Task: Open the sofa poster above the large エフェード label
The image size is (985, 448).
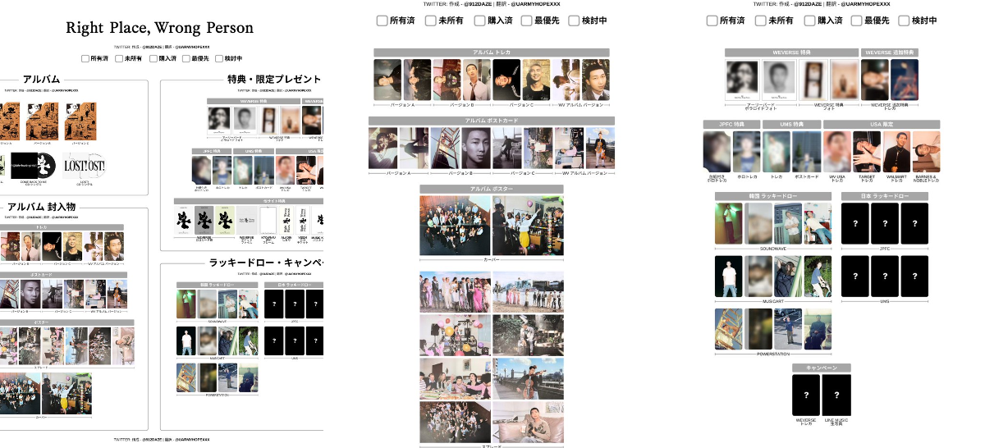Action: click(x=528, y=423)
